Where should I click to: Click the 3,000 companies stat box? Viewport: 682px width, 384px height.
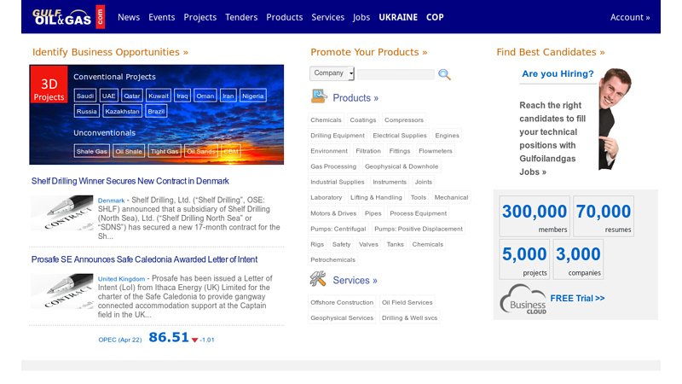point(578,259)
